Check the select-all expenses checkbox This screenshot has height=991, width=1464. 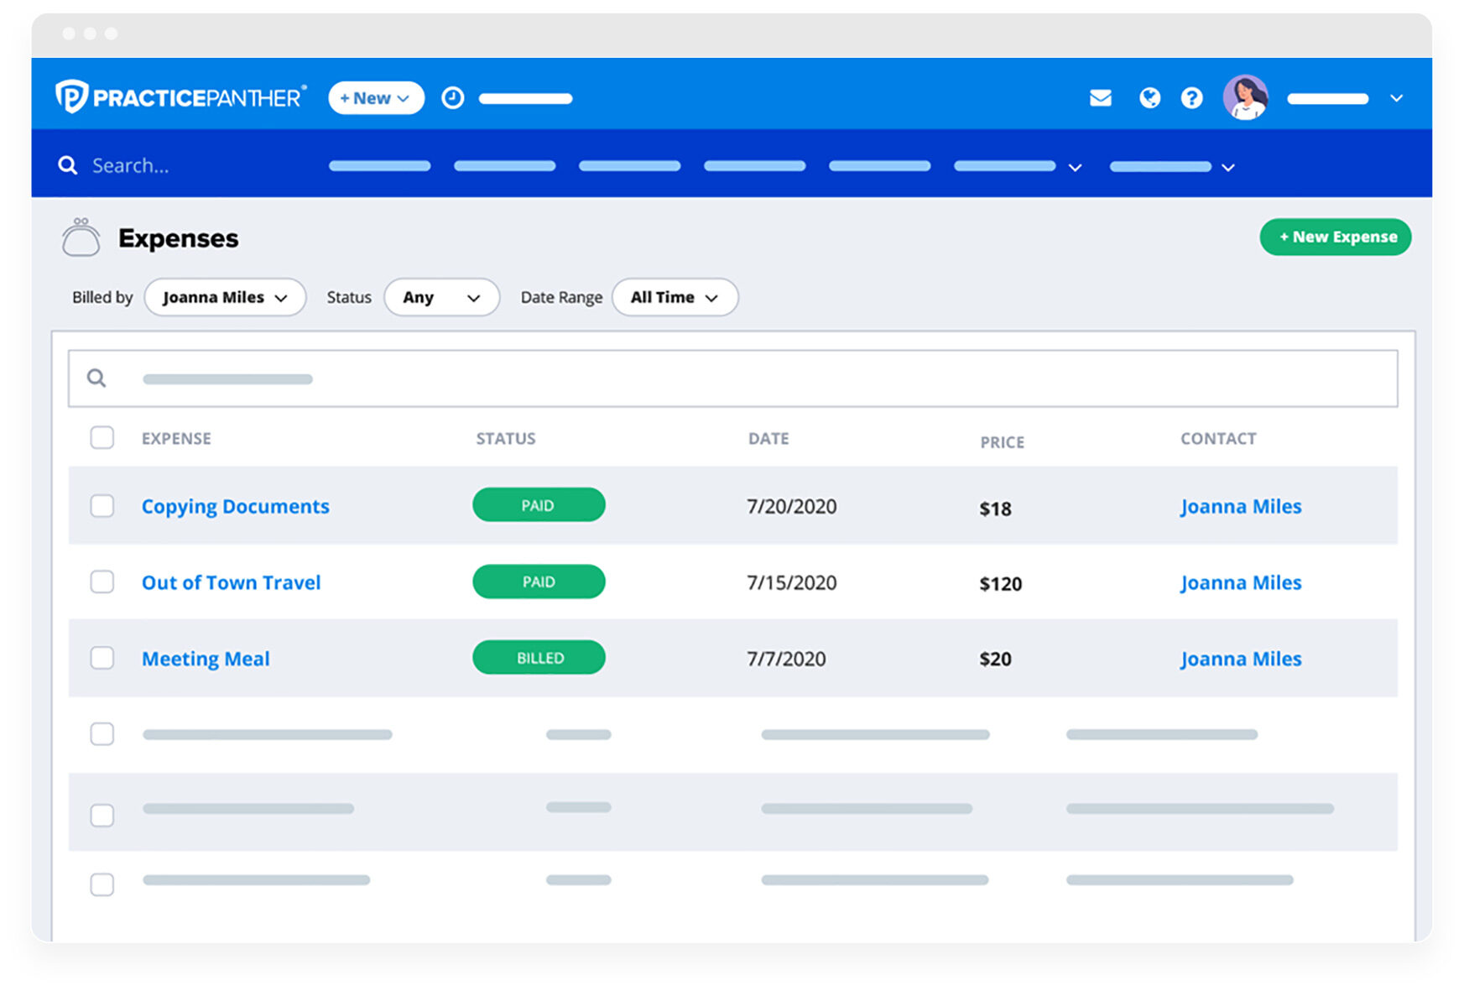[x=102, y=437]
